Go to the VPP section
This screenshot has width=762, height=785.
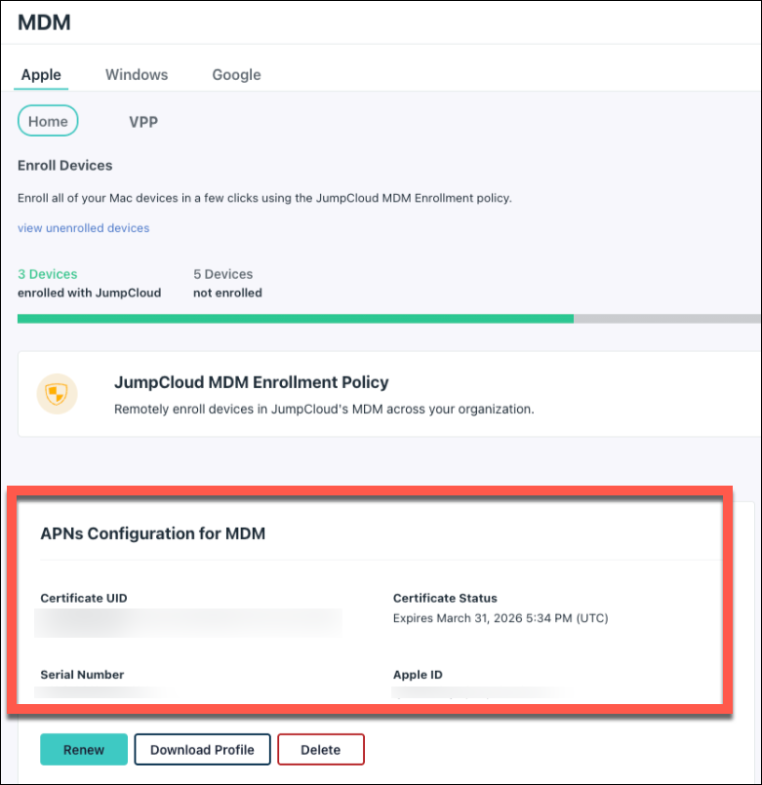[143, 123]
